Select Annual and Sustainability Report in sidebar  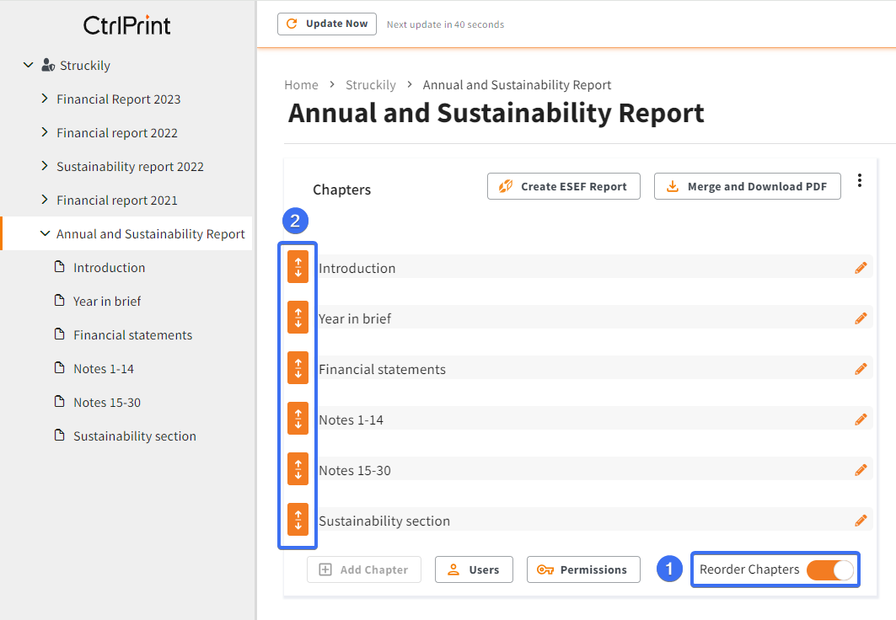pyautogui.click(x=150, y=234)
